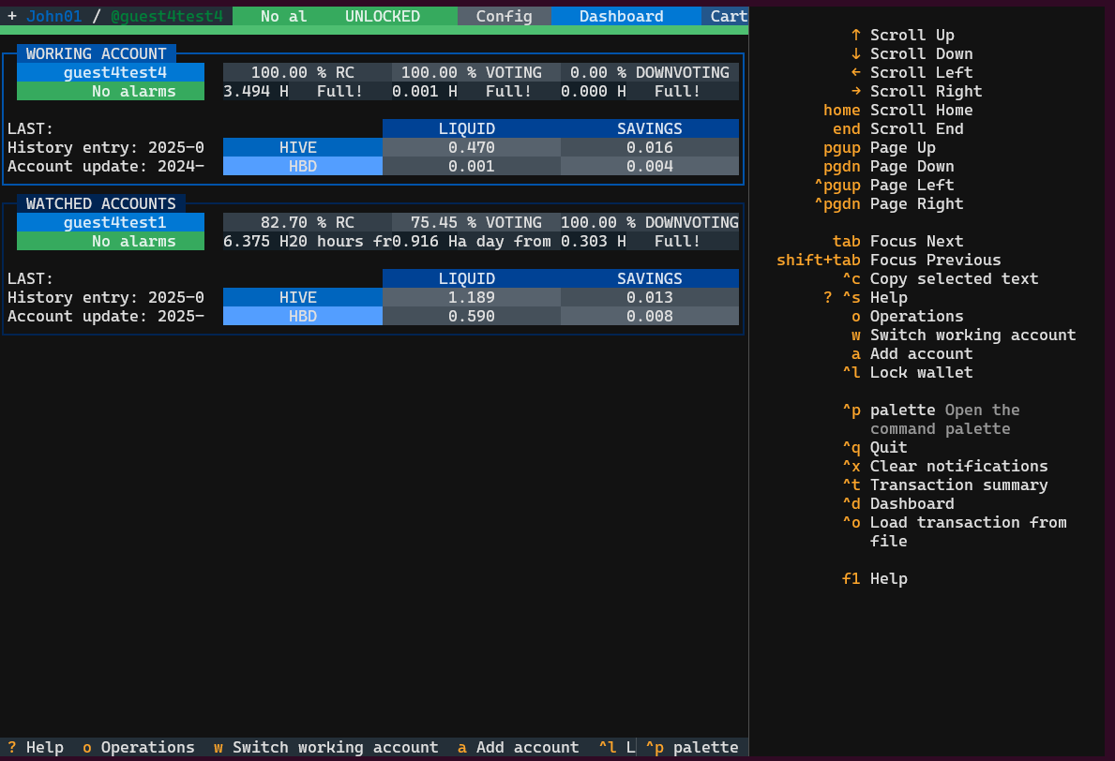Screen dimensions: 1115x761
Task: Click the UNLOCKED wallet status
Action: click(383, 16)
